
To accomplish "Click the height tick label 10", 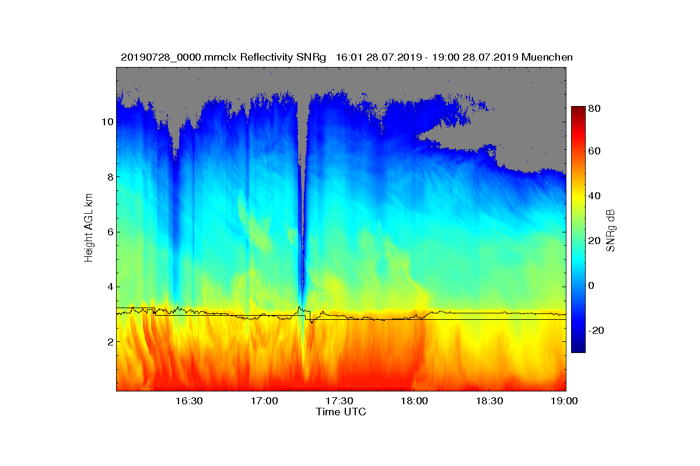I will point(107,122).
